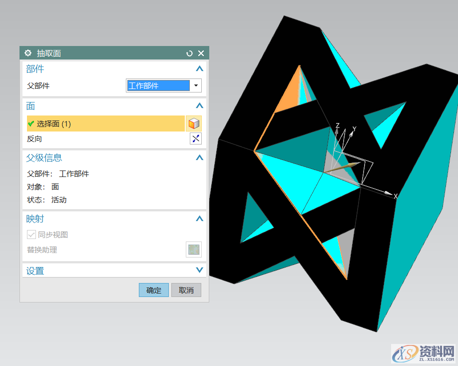Collapse the 部件 section

[199, 69]
